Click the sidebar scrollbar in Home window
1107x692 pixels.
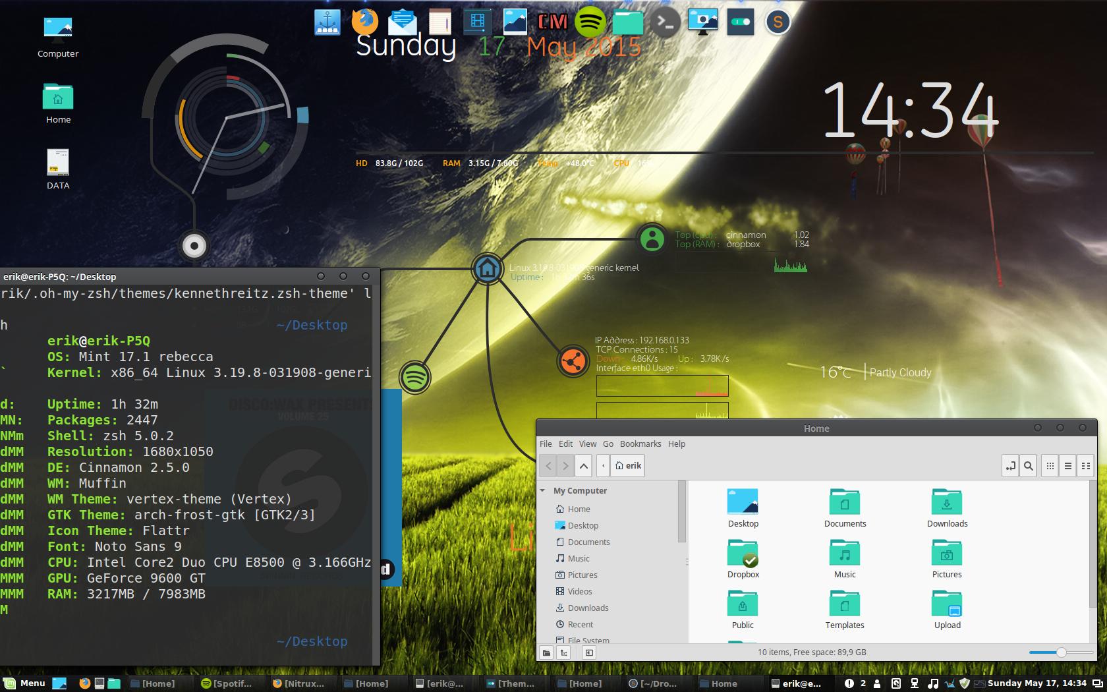coord(681,511)
